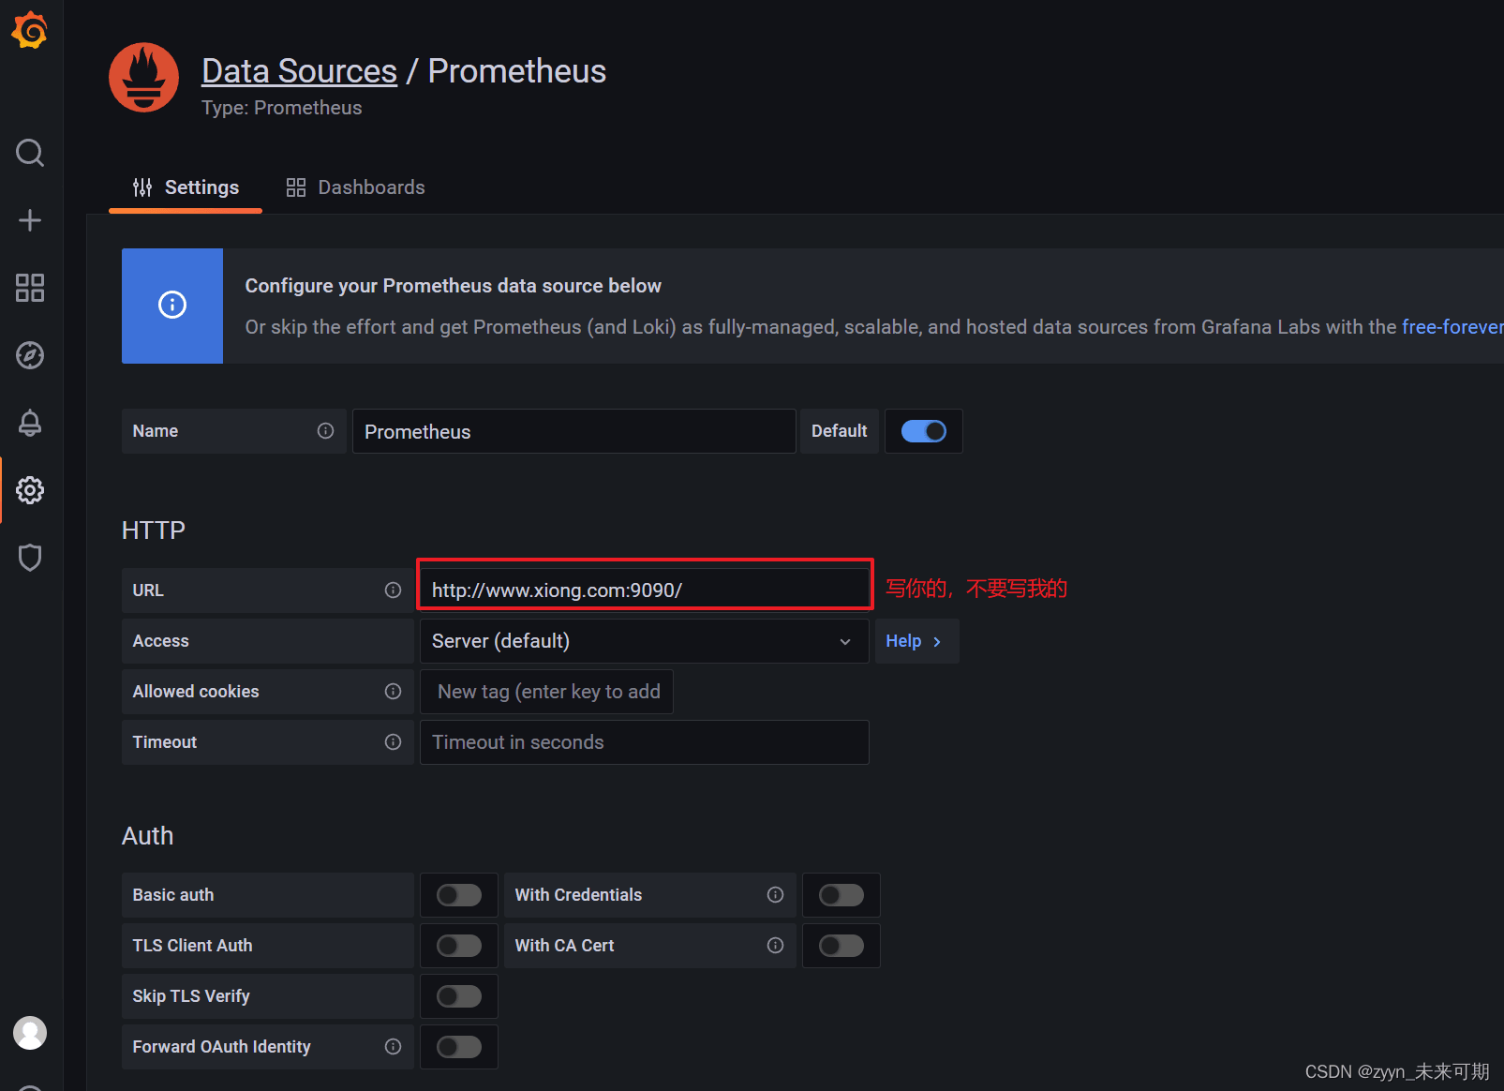Enable the With Credentials switch
Screen dimensions: 1504x1091
click(841, 895)
